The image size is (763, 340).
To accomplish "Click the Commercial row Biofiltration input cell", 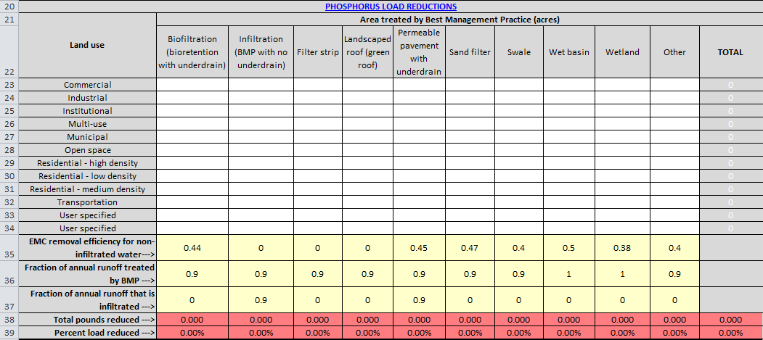I will pos(192,85).
